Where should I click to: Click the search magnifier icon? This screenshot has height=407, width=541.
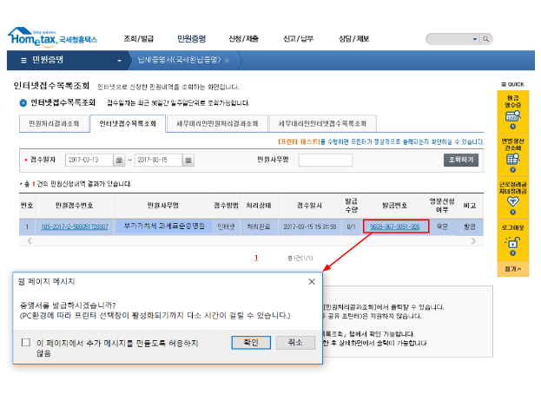point(485,39)
